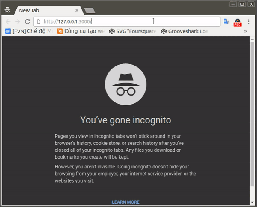257x207 pixels.
Task: Expand the hidden bookmarks with the double chevron
Action: tap(245, 31)
